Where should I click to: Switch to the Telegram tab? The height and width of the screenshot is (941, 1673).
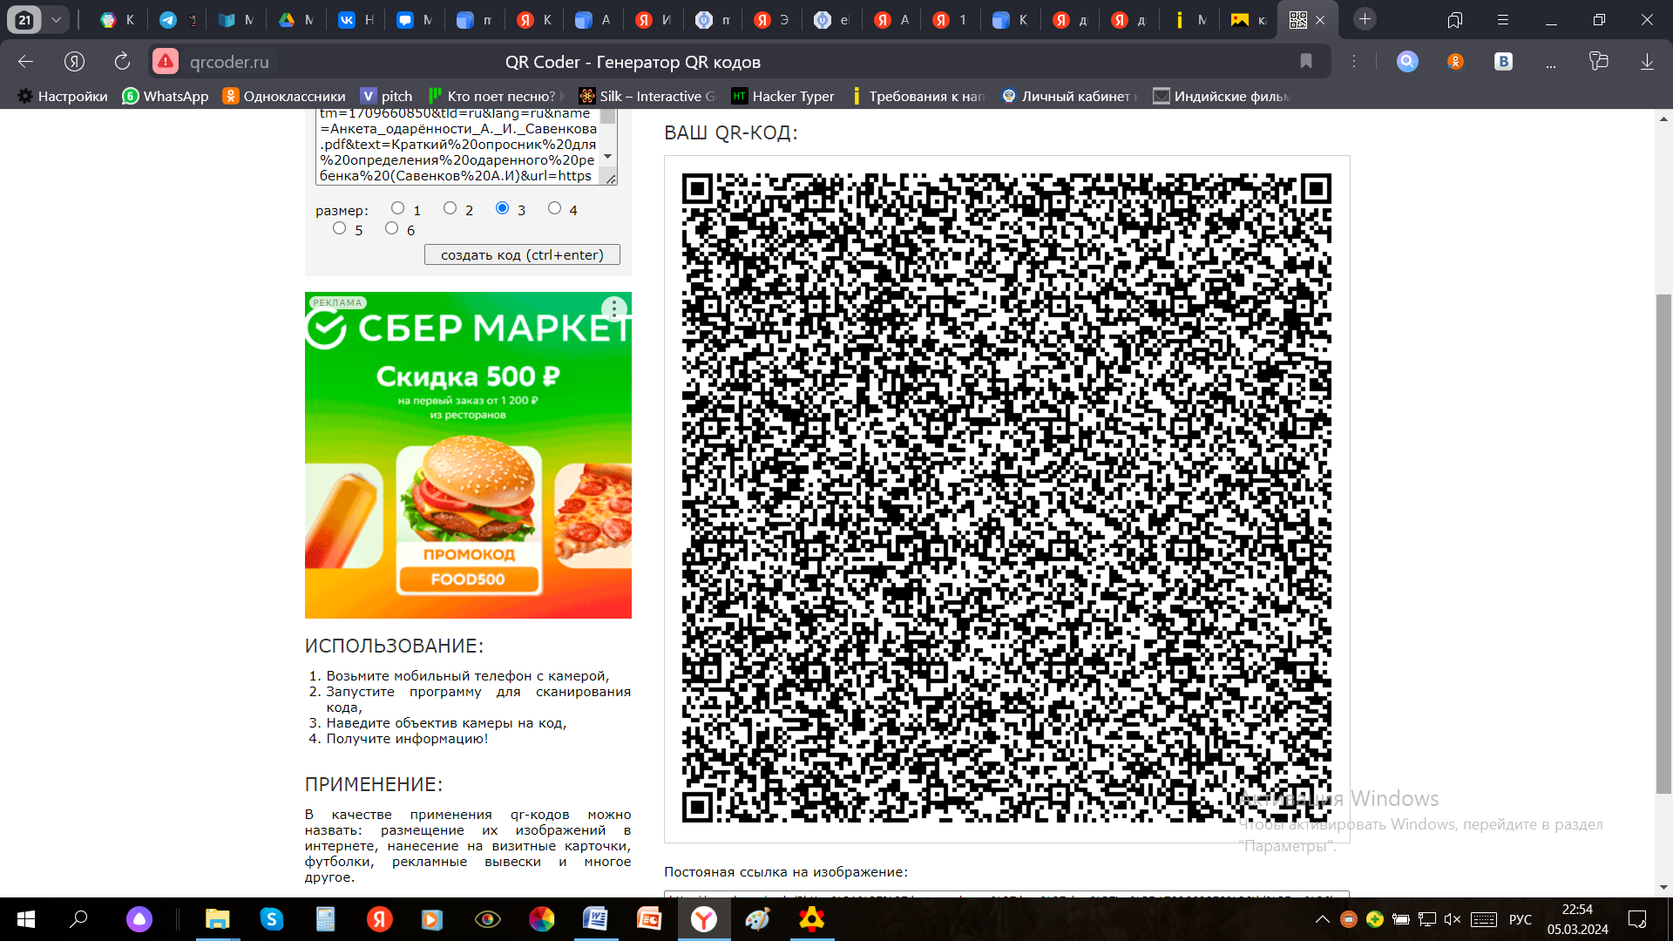(177, 19)
